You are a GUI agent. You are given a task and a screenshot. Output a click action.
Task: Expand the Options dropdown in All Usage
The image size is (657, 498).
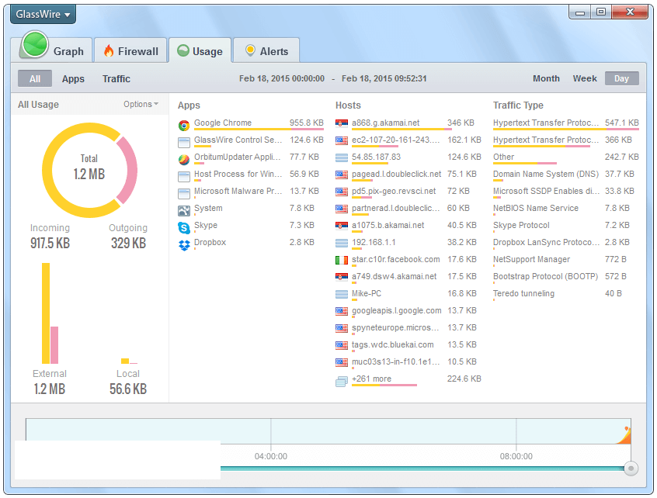click(x=141, y=104)
